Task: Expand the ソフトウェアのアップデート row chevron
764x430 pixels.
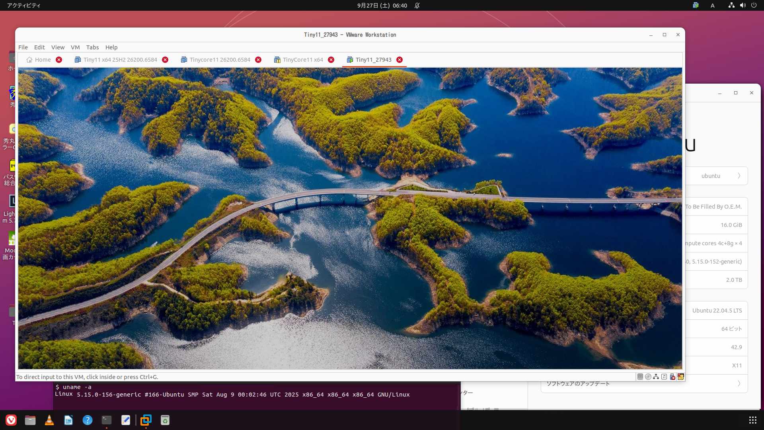Action: click(739, 384)
